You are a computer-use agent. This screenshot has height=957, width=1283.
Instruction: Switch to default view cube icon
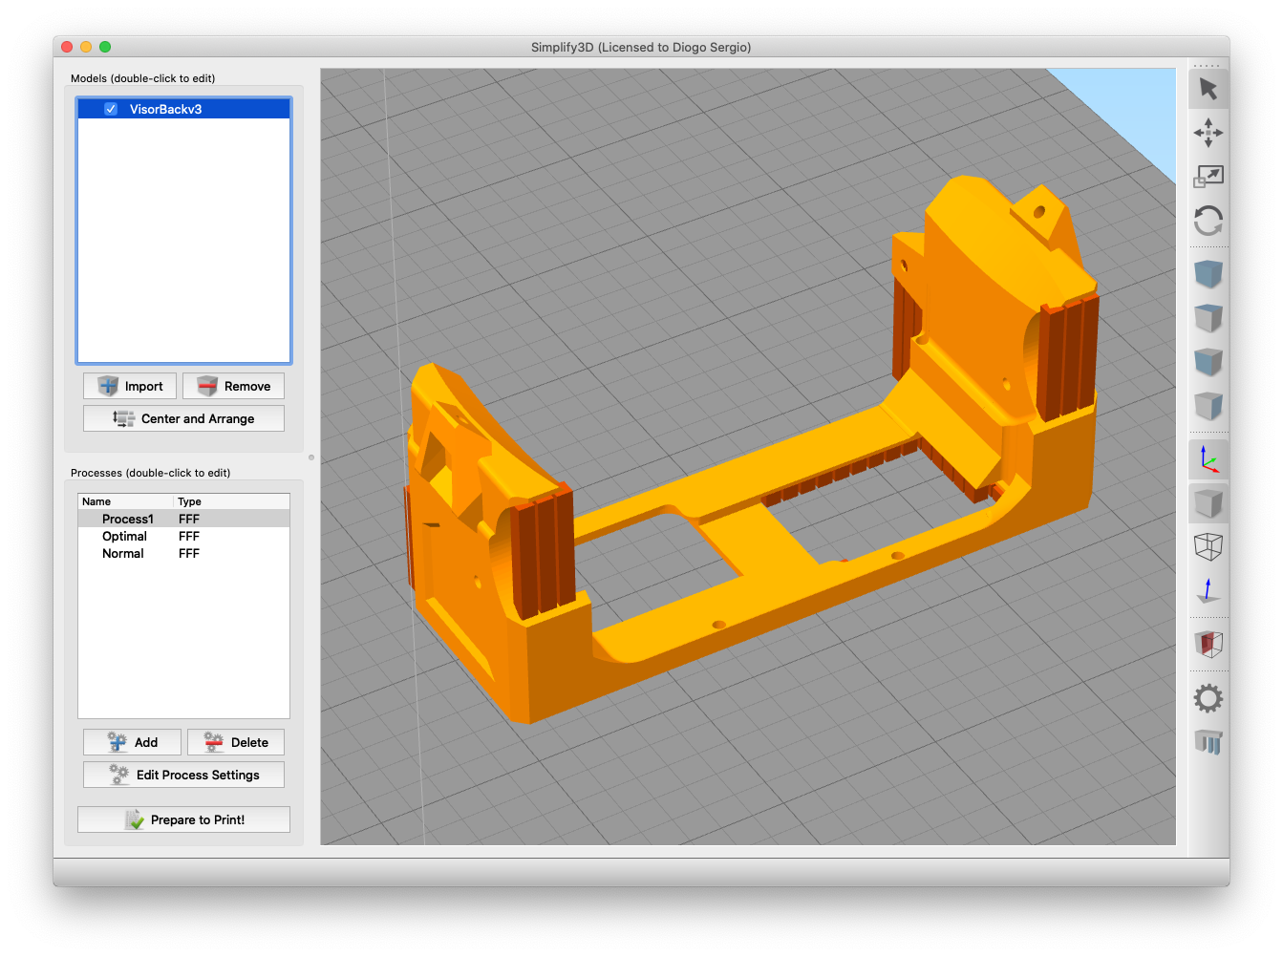(x=1208, y=274)
